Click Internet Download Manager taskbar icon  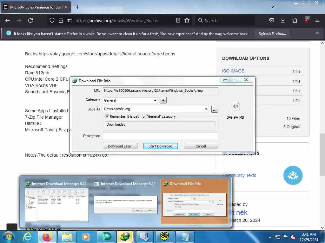[x=124, y=237]
